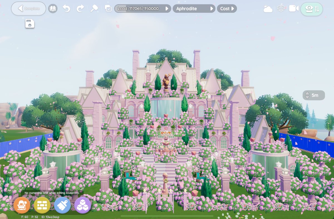Click the 'P: 52' status text

tap(35, 217)
